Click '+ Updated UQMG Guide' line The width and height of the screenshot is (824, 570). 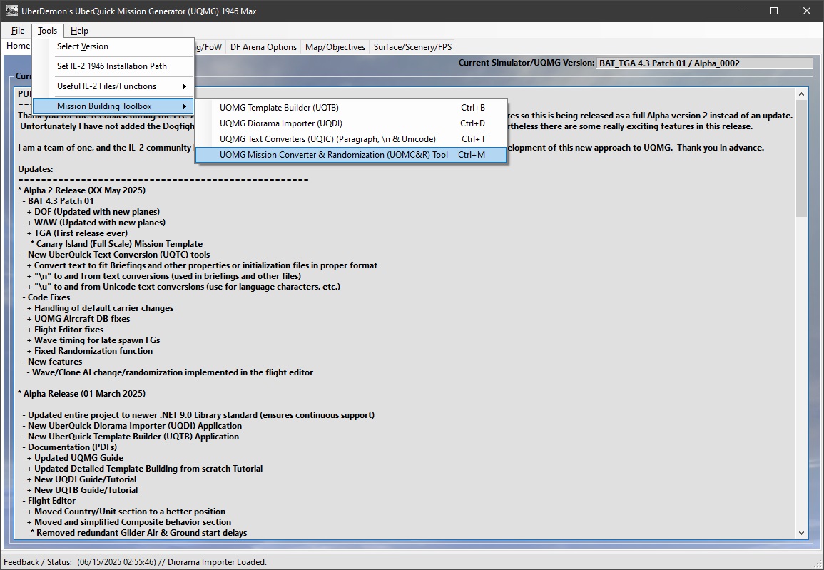75,457
